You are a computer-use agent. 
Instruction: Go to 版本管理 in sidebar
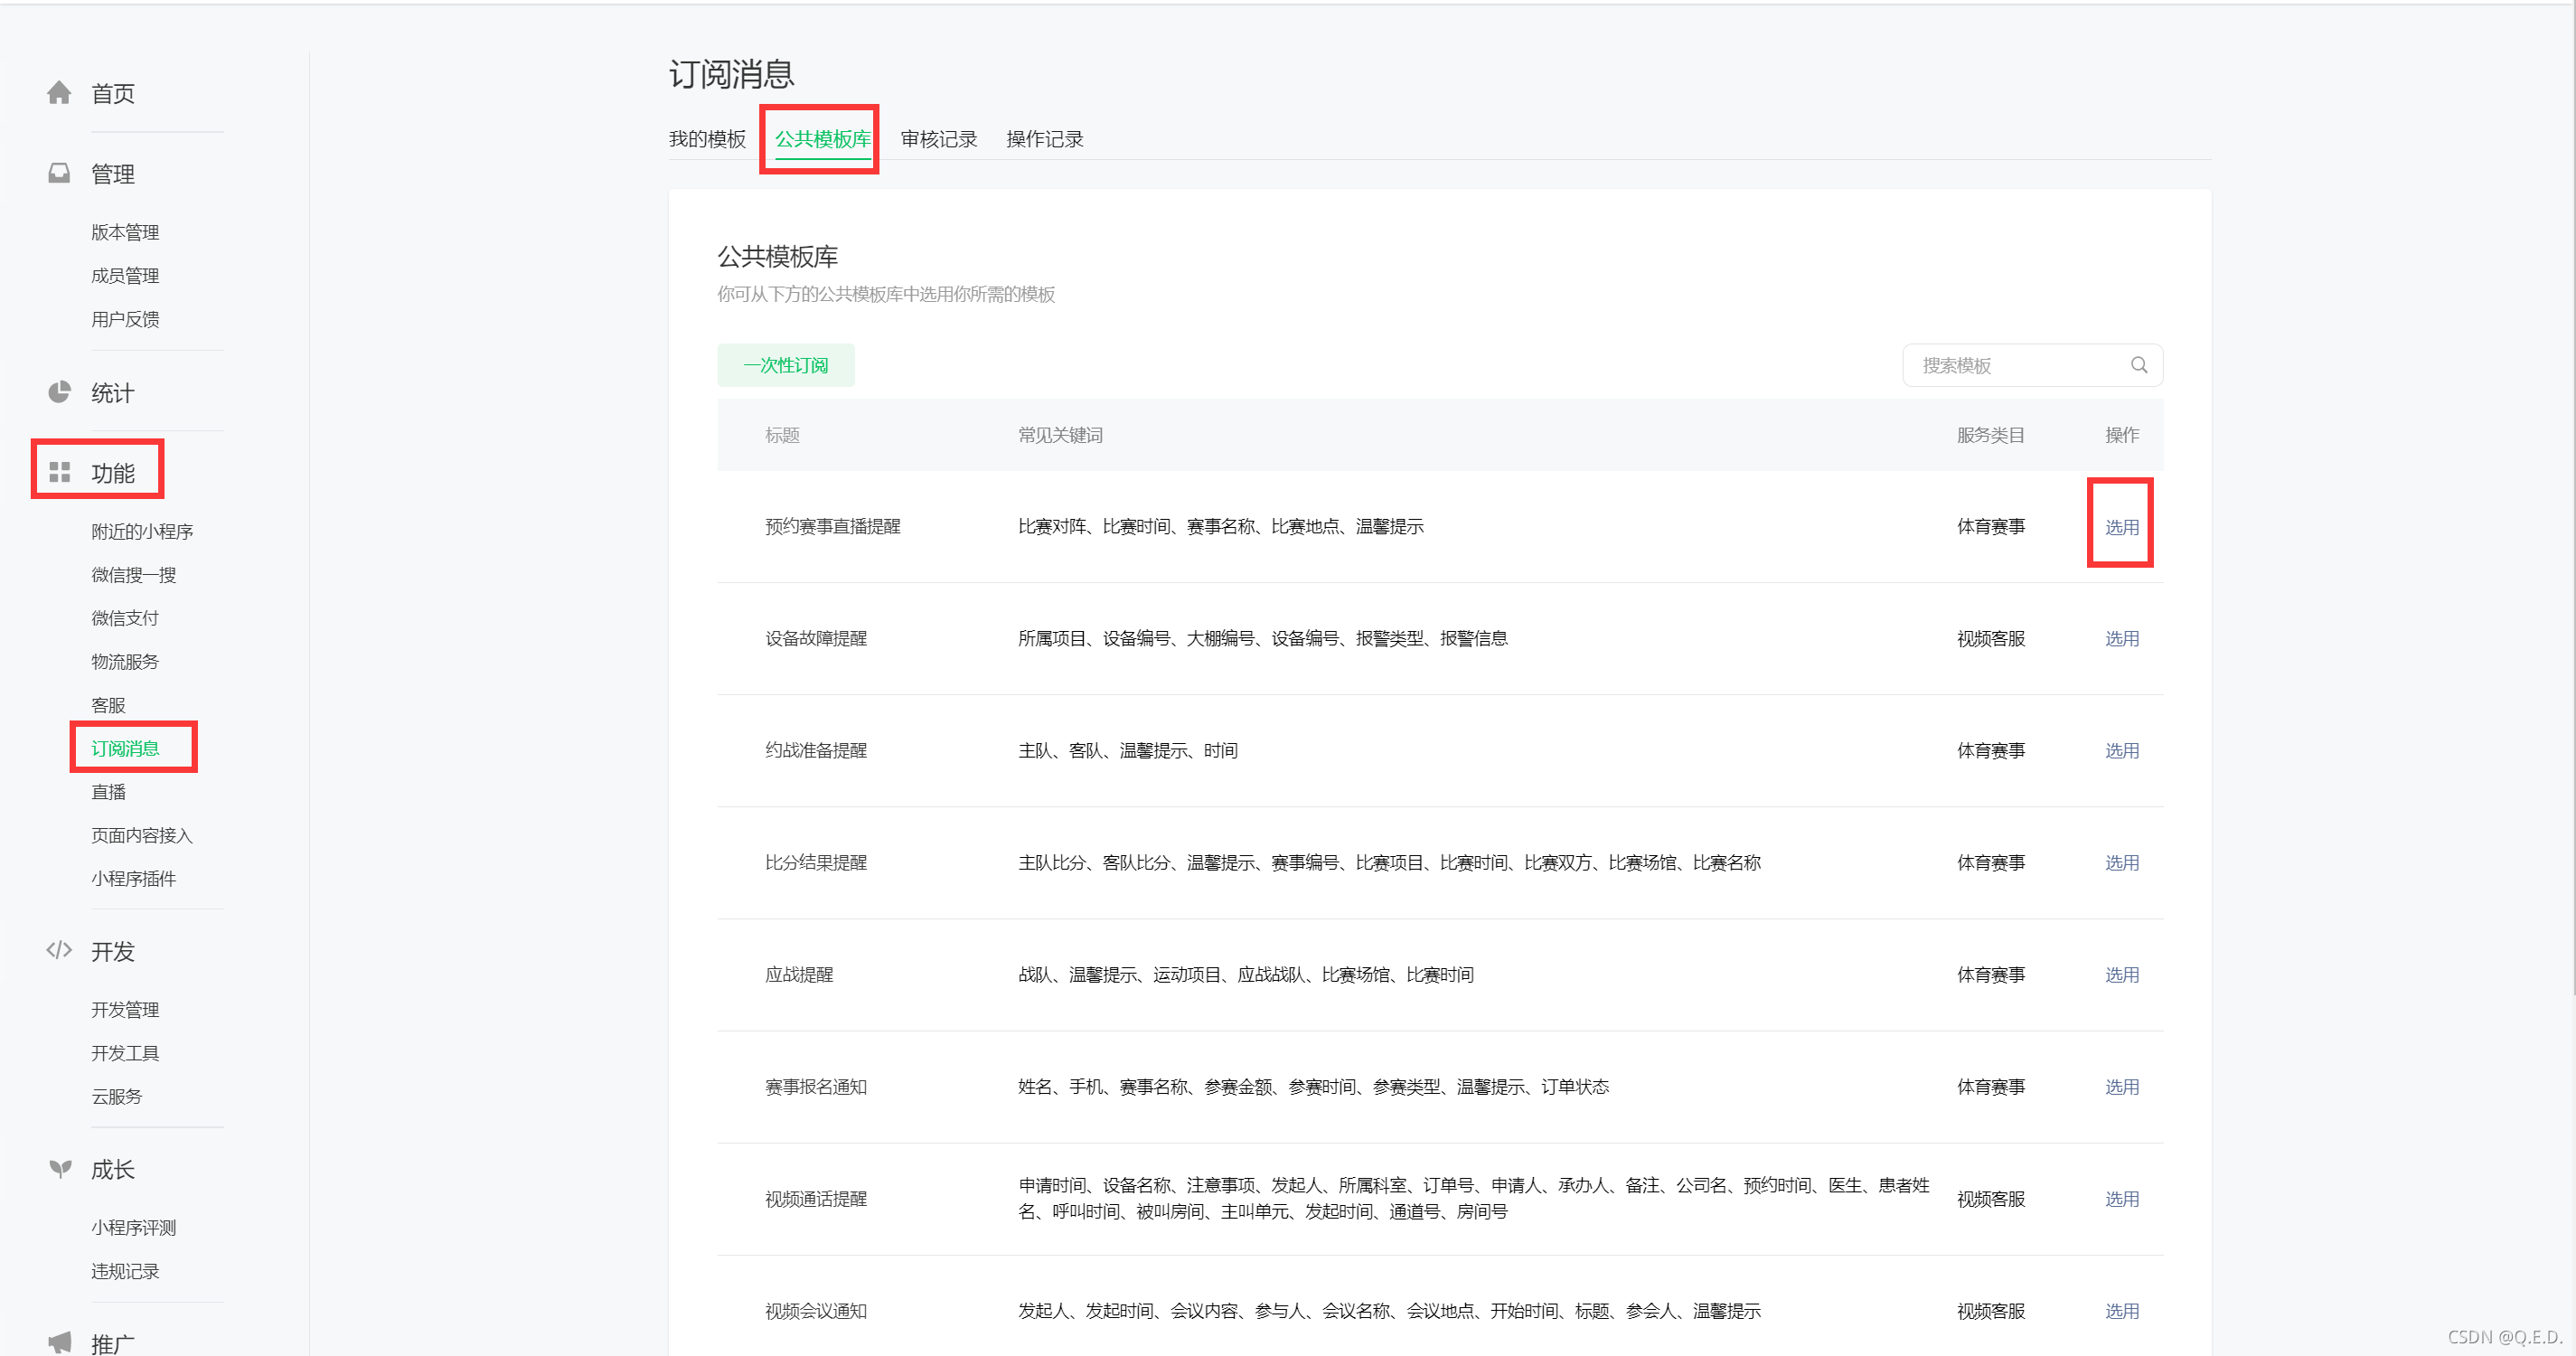125,232
